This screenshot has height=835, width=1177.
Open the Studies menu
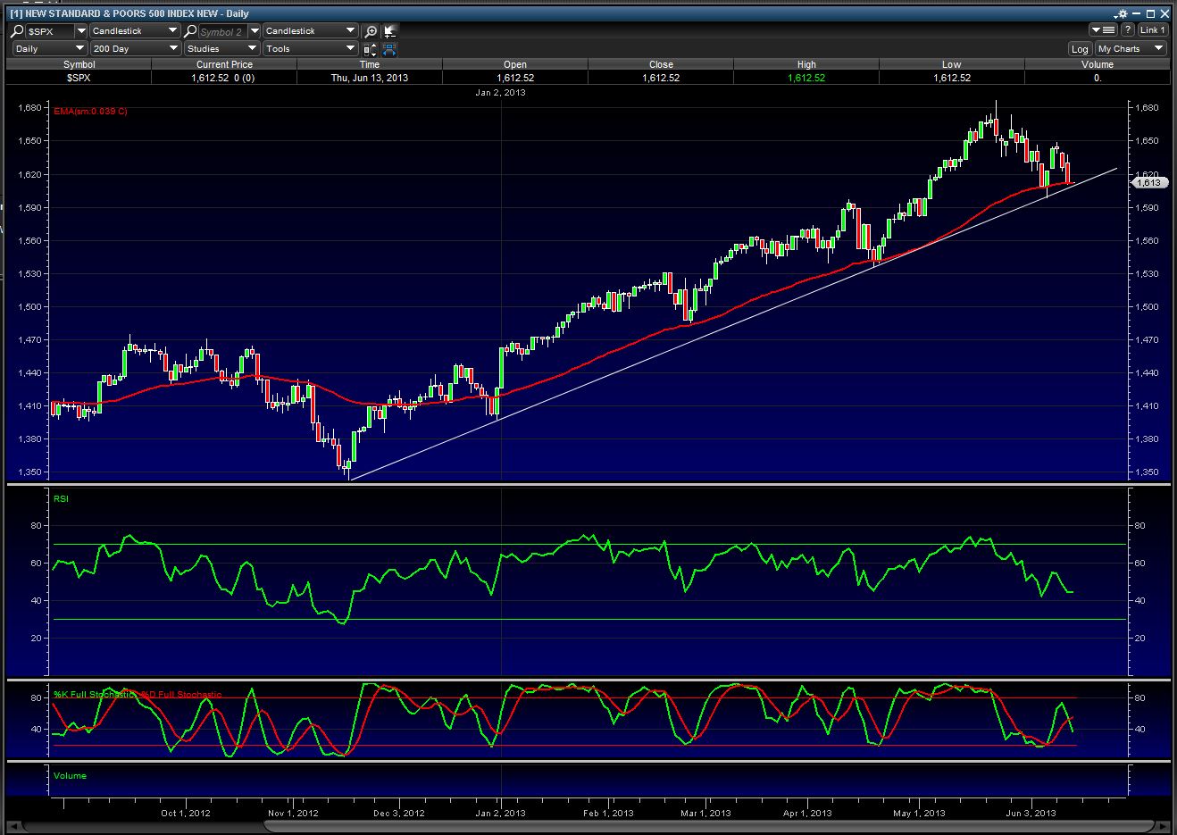221,49
